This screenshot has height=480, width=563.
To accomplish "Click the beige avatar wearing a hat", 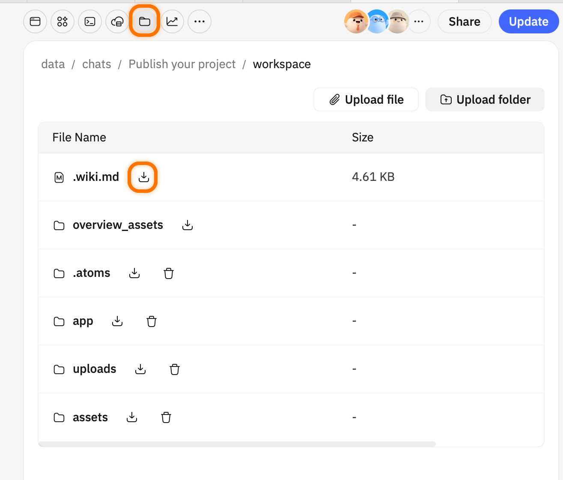I will (x=398, y=21).
